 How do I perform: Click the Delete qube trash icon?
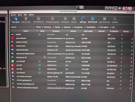pyautogui.click(x=26, y=19)
